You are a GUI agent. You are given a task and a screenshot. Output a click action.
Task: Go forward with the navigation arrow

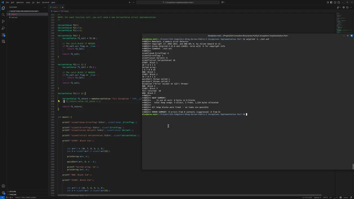tap(134, 2)
